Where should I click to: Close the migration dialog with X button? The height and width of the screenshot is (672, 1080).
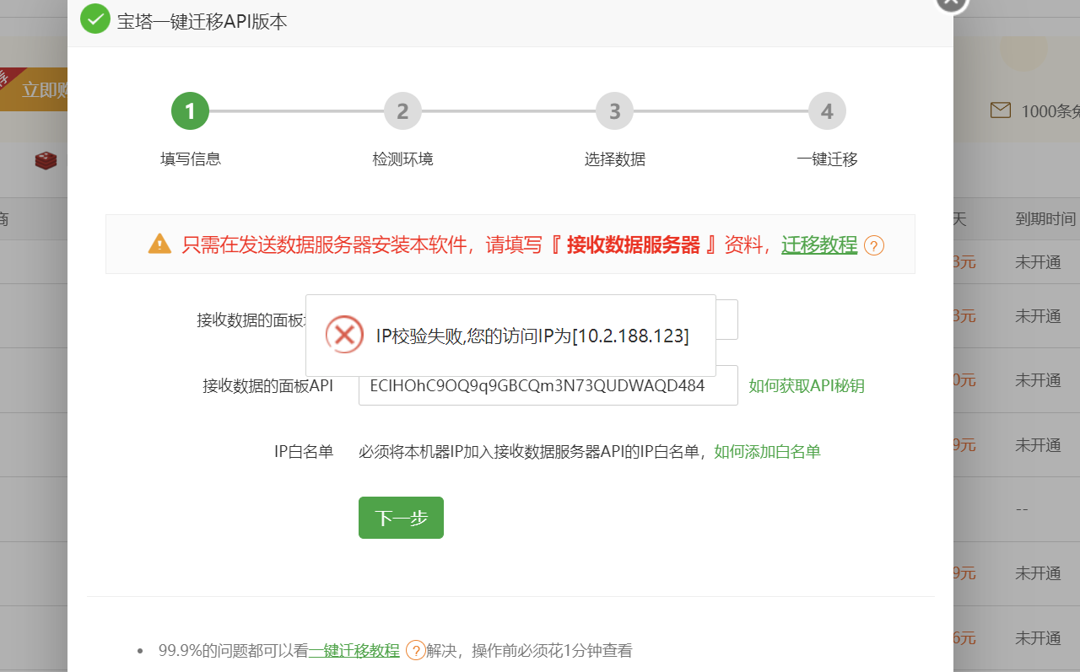tap(952, 3)
